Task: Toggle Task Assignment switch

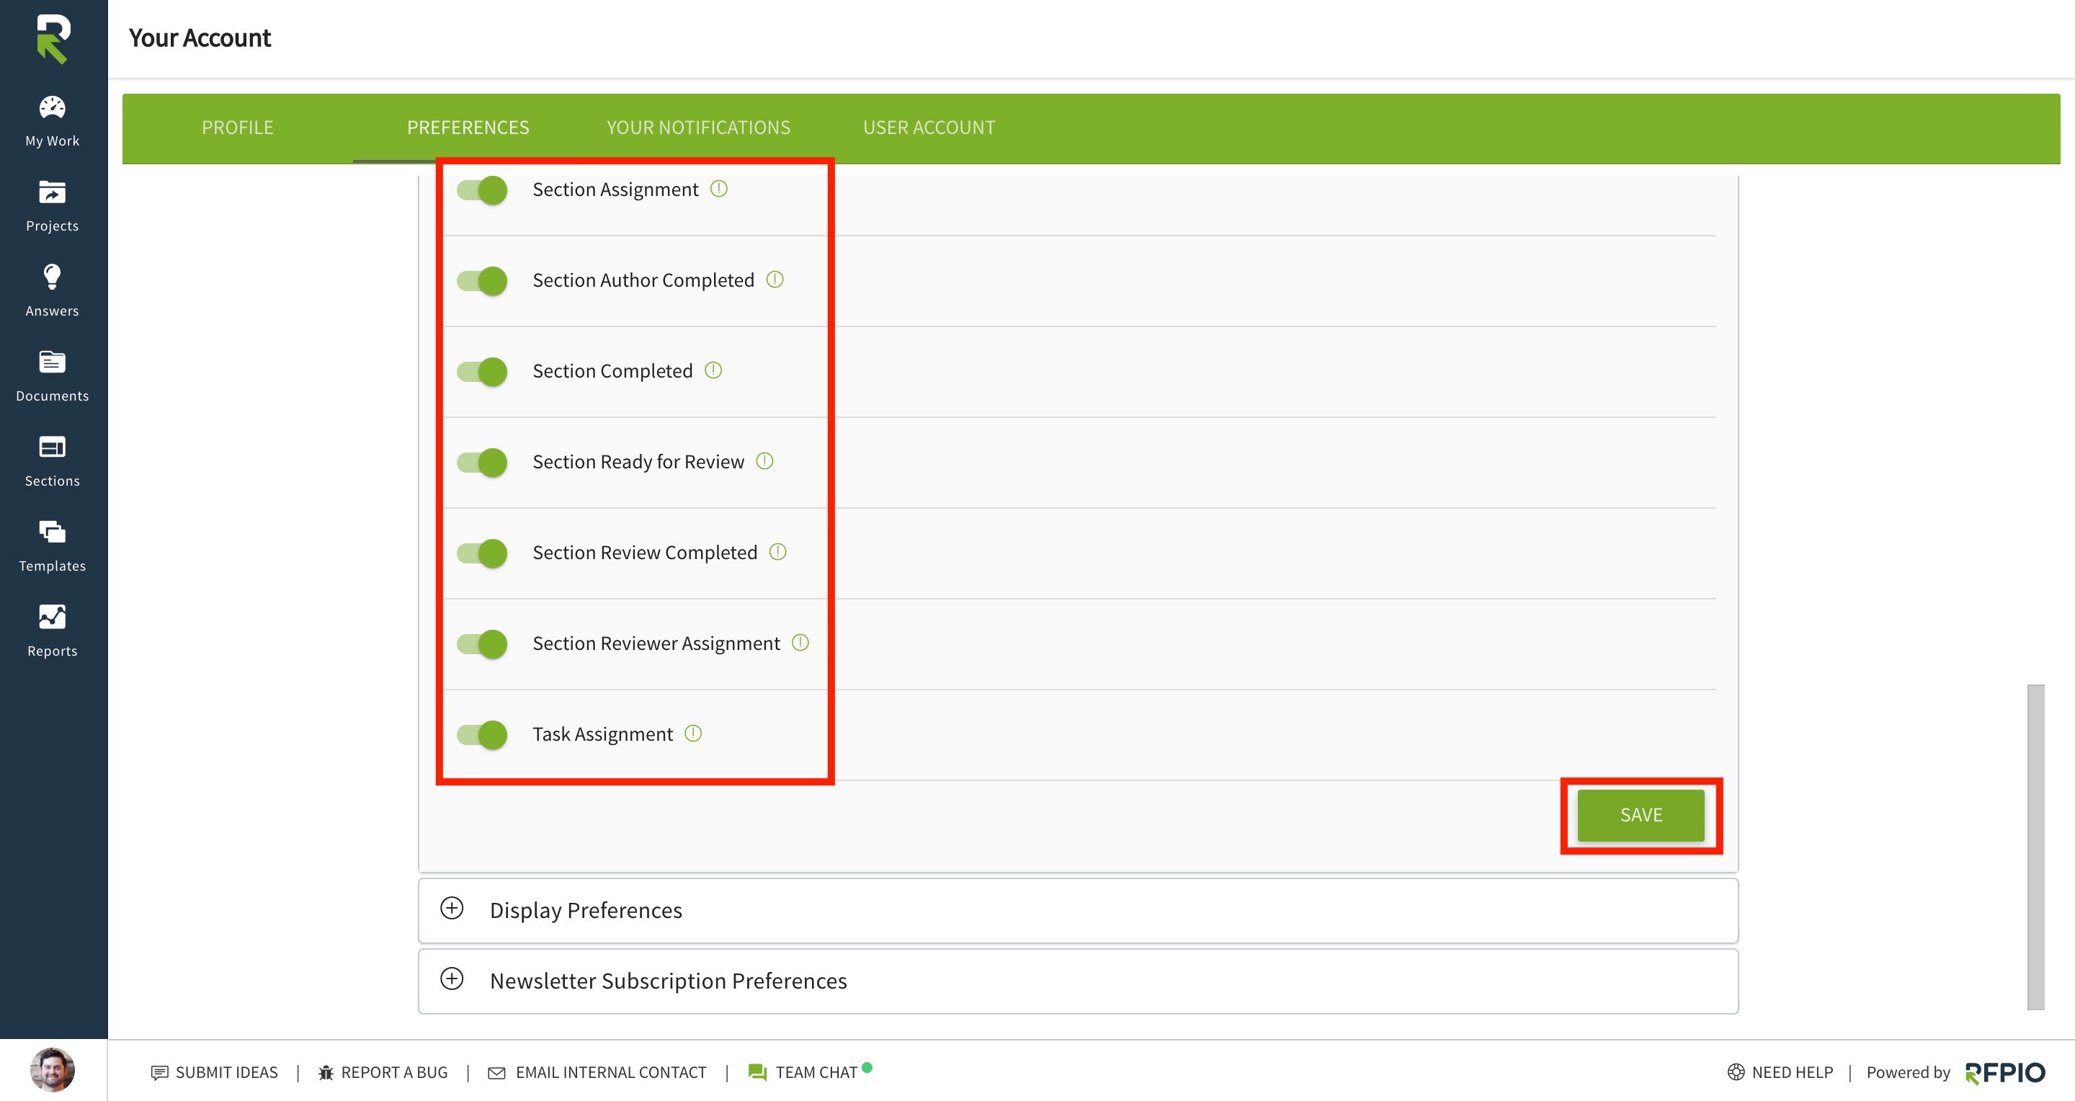Action: click(482, 736)
